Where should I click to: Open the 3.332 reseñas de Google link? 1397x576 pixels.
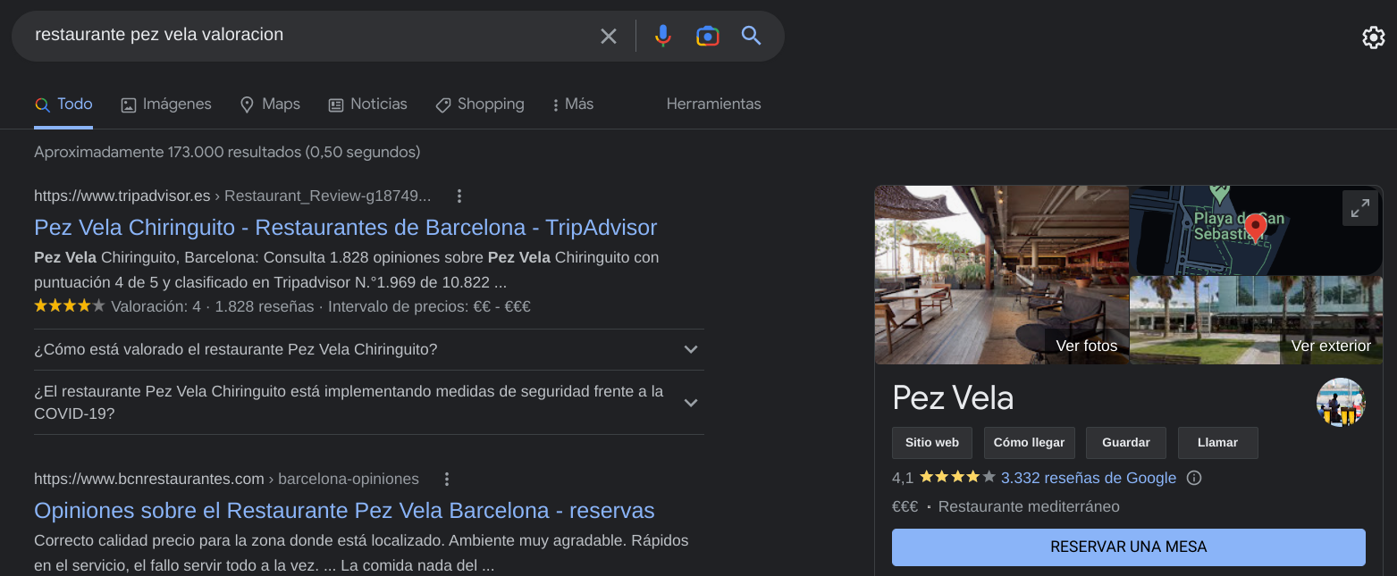(x=1089, y=478)
